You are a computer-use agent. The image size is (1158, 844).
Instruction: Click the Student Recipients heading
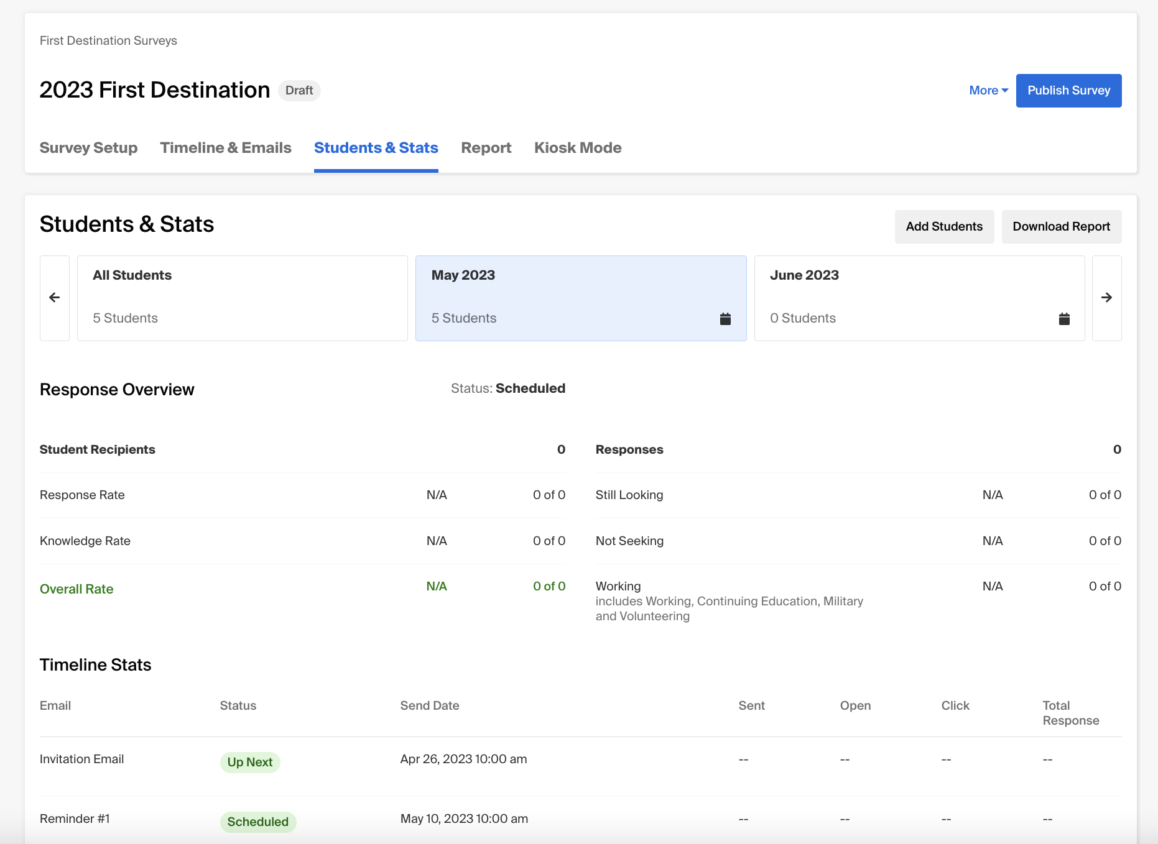click(98, 450)
